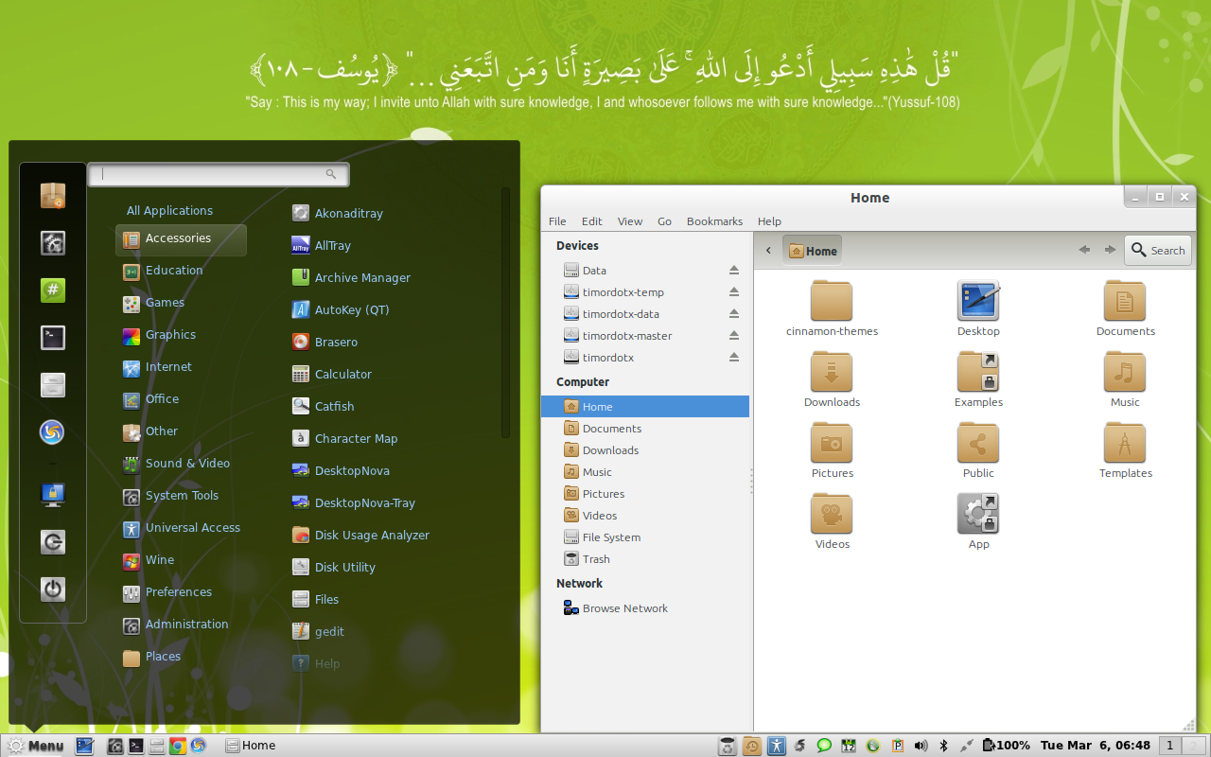The image size is (1211, 757).
Task: Select the Public folder icon
Action: [978, 443]
